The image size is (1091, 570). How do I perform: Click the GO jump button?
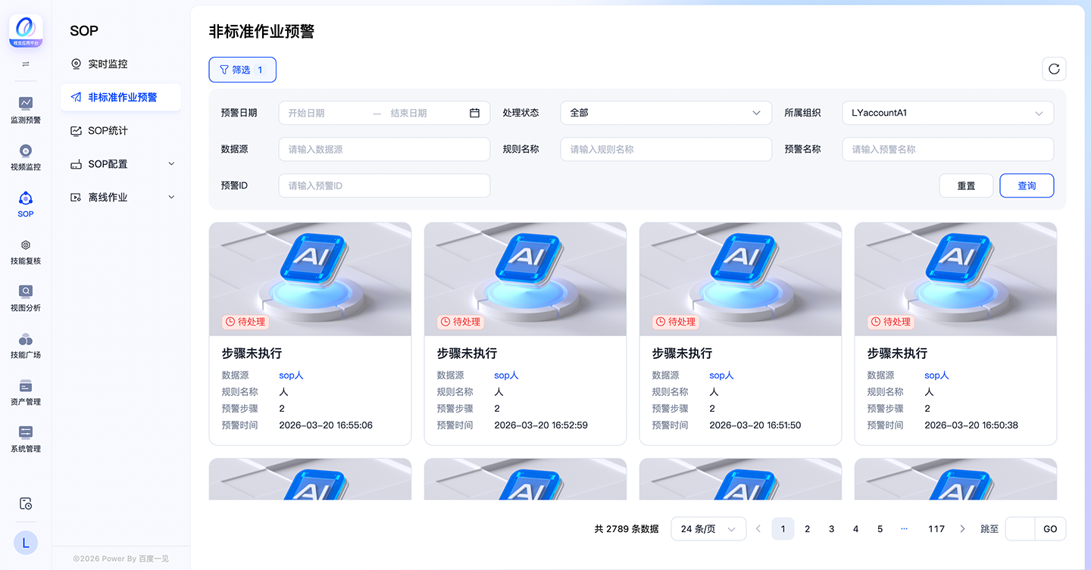point(1050,529)
